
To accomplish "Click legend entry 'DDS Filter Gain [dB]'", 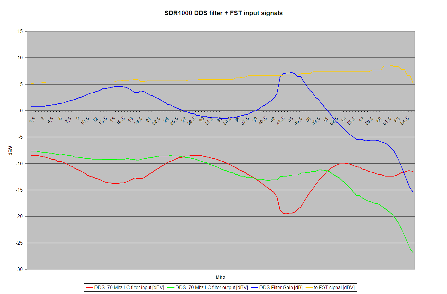I will click(x=281, y=287).
